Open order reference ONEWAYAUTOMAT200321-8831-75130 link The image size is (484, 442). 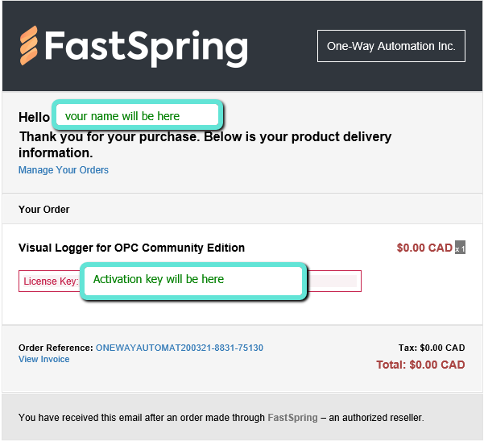coord(180,348)
